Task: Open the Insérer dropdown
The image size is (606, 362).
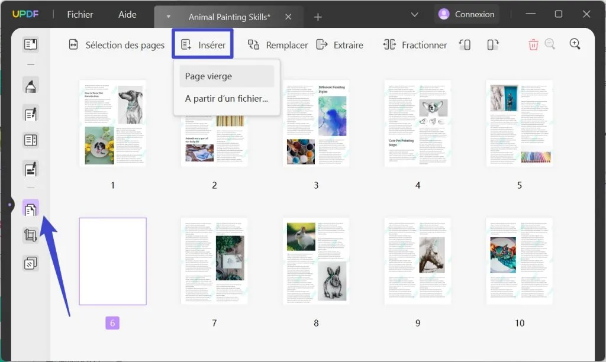Action: click(x=202, y=44)
